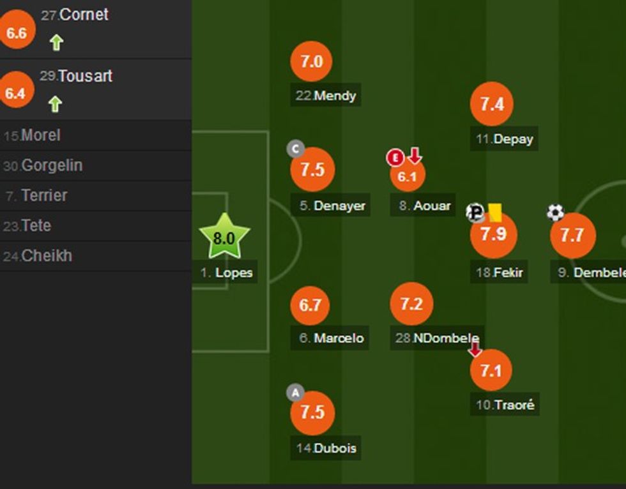
Task: Click Aouar's red substituted-off arrow
Action: (x=415, y=155)
